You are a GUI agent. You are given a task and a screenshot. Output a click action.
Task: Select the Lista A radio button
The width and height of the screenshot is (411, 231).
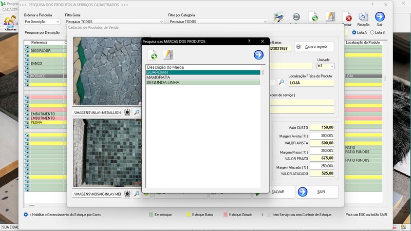click(354, 32)
